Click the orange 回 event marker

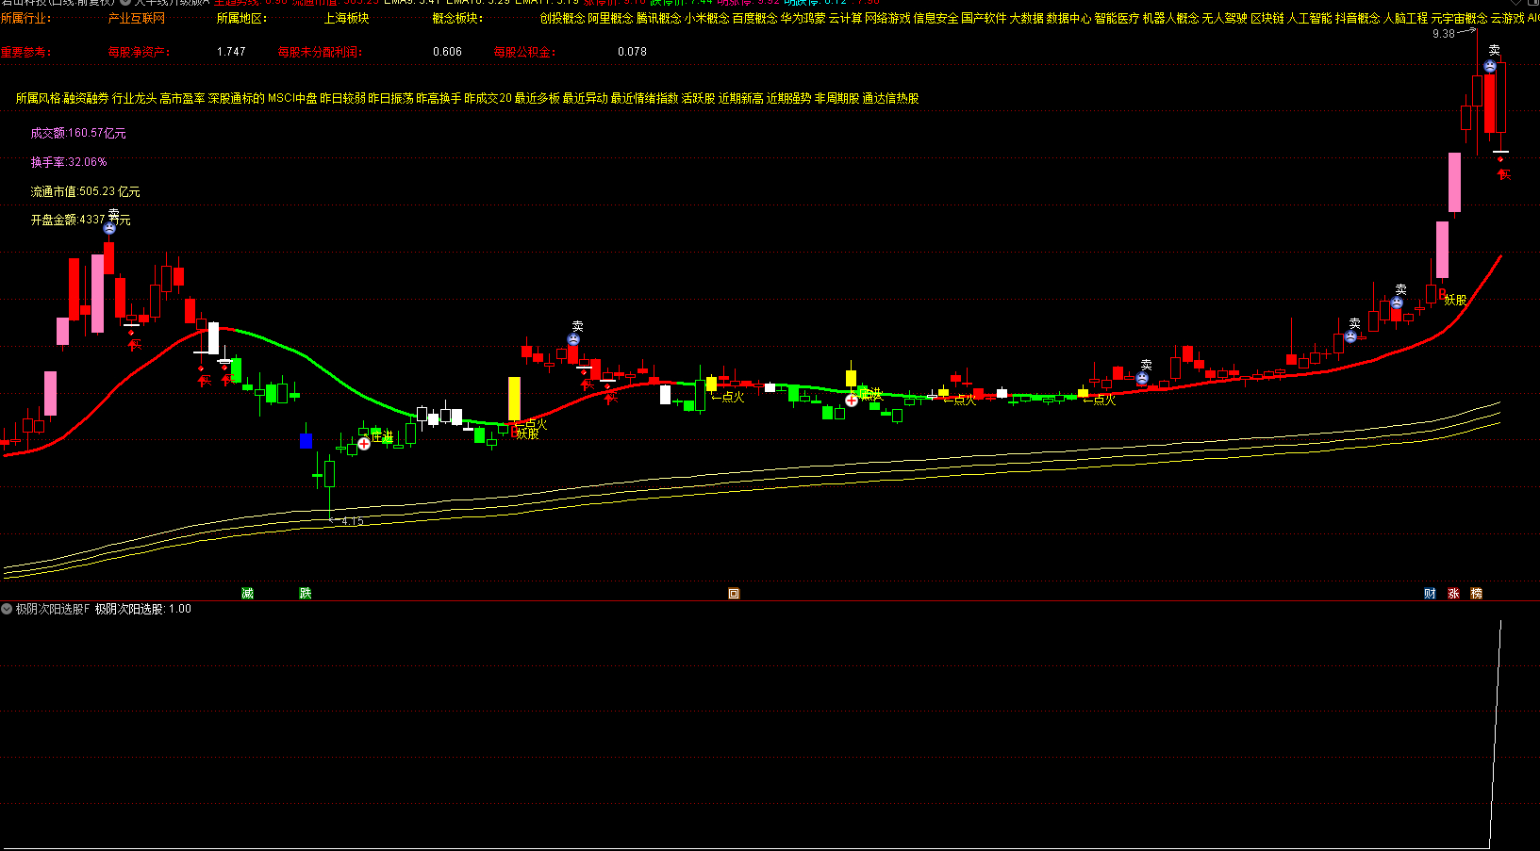[734, 593]
